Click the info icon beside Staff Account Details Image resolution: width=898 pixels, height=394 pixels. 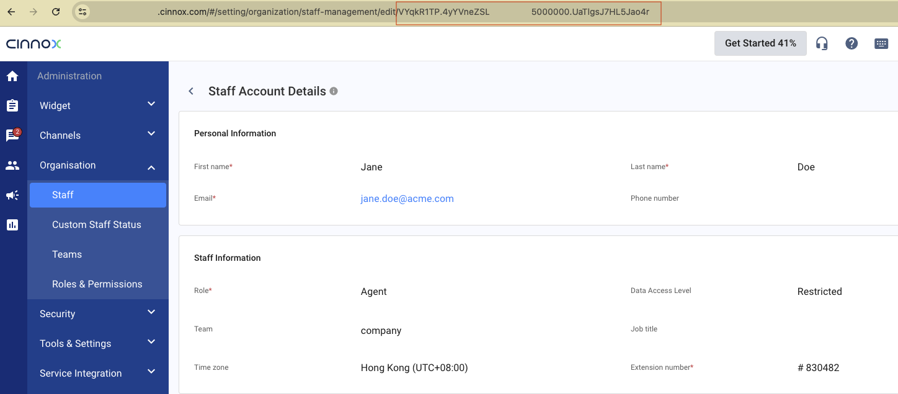(x=334, y=91)
